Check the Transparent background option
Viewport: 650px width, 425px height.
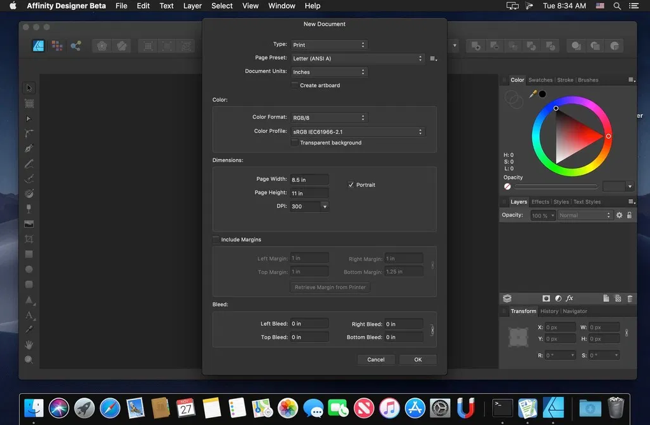click(x=295, y=143)
